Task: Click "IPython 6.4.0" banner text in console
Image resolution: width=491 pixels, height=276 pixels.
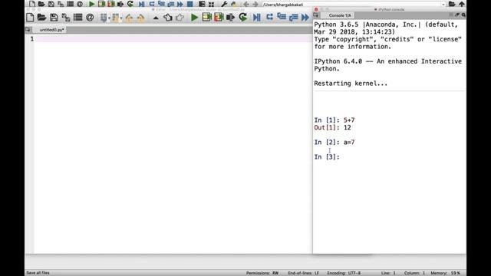Action: click(x=338, y=61)
